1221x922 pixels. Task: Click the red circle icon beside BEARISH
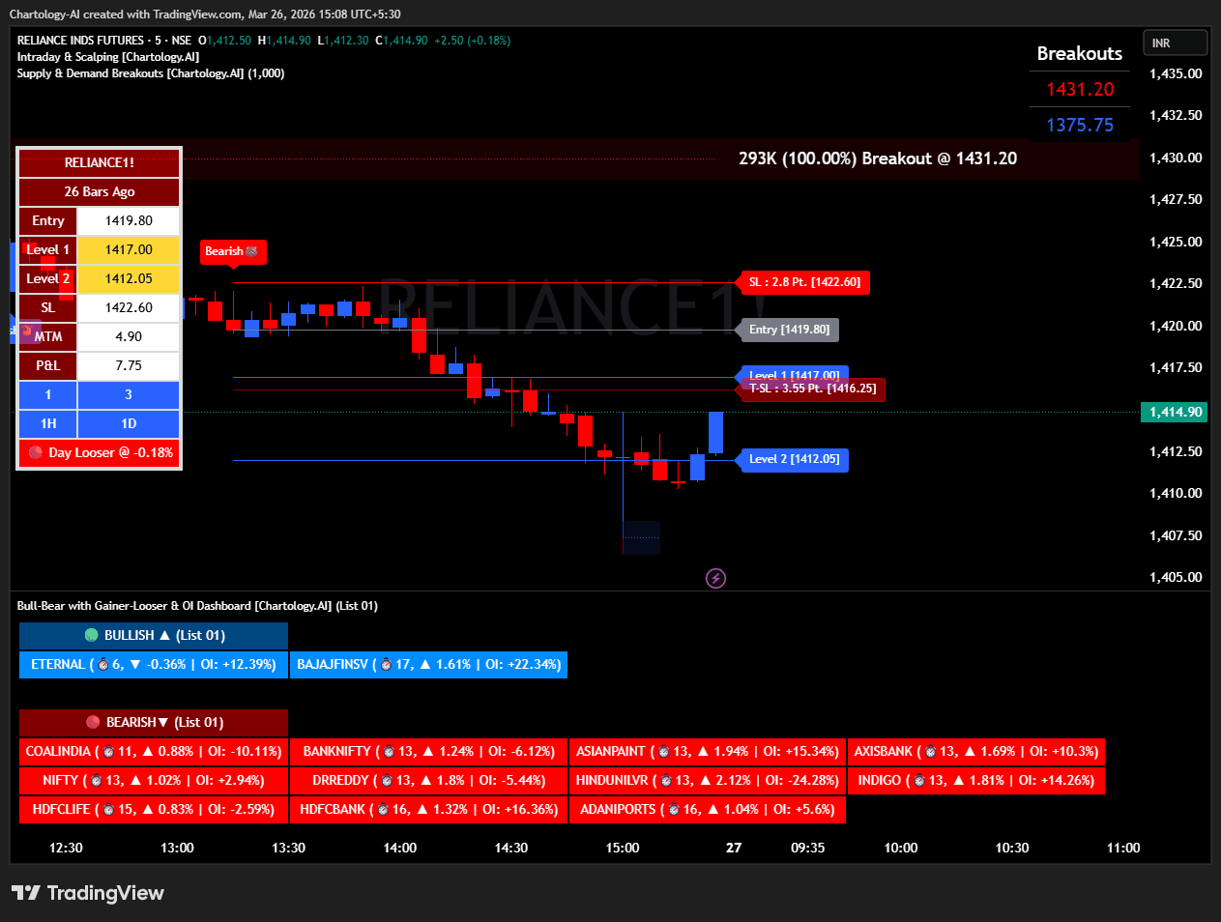93,722
